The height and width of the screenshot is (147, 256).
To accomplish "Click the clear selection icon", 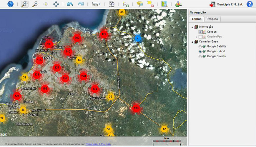I will coord(150,4).
